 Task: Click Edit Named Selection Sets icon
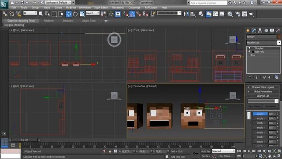(153, 14)
